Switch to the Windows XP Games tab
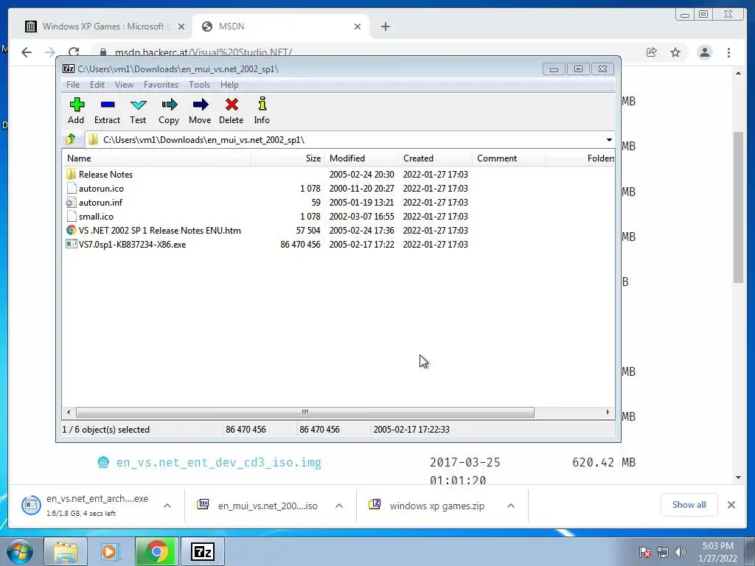Screen dimensions: 755x566 click(x=103, y=27)
